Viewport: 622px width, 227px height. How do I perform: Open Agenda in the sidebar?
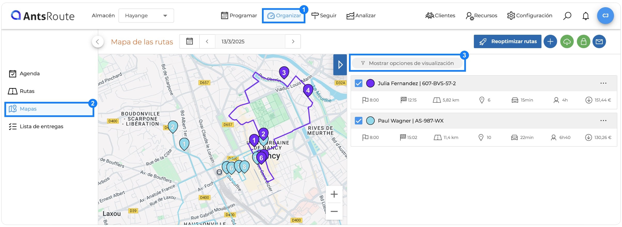[25, 74]
